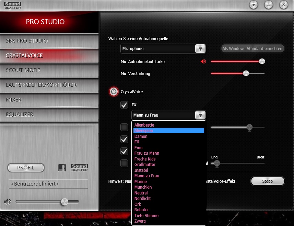Click the Facebook icon

click(62, 168)
